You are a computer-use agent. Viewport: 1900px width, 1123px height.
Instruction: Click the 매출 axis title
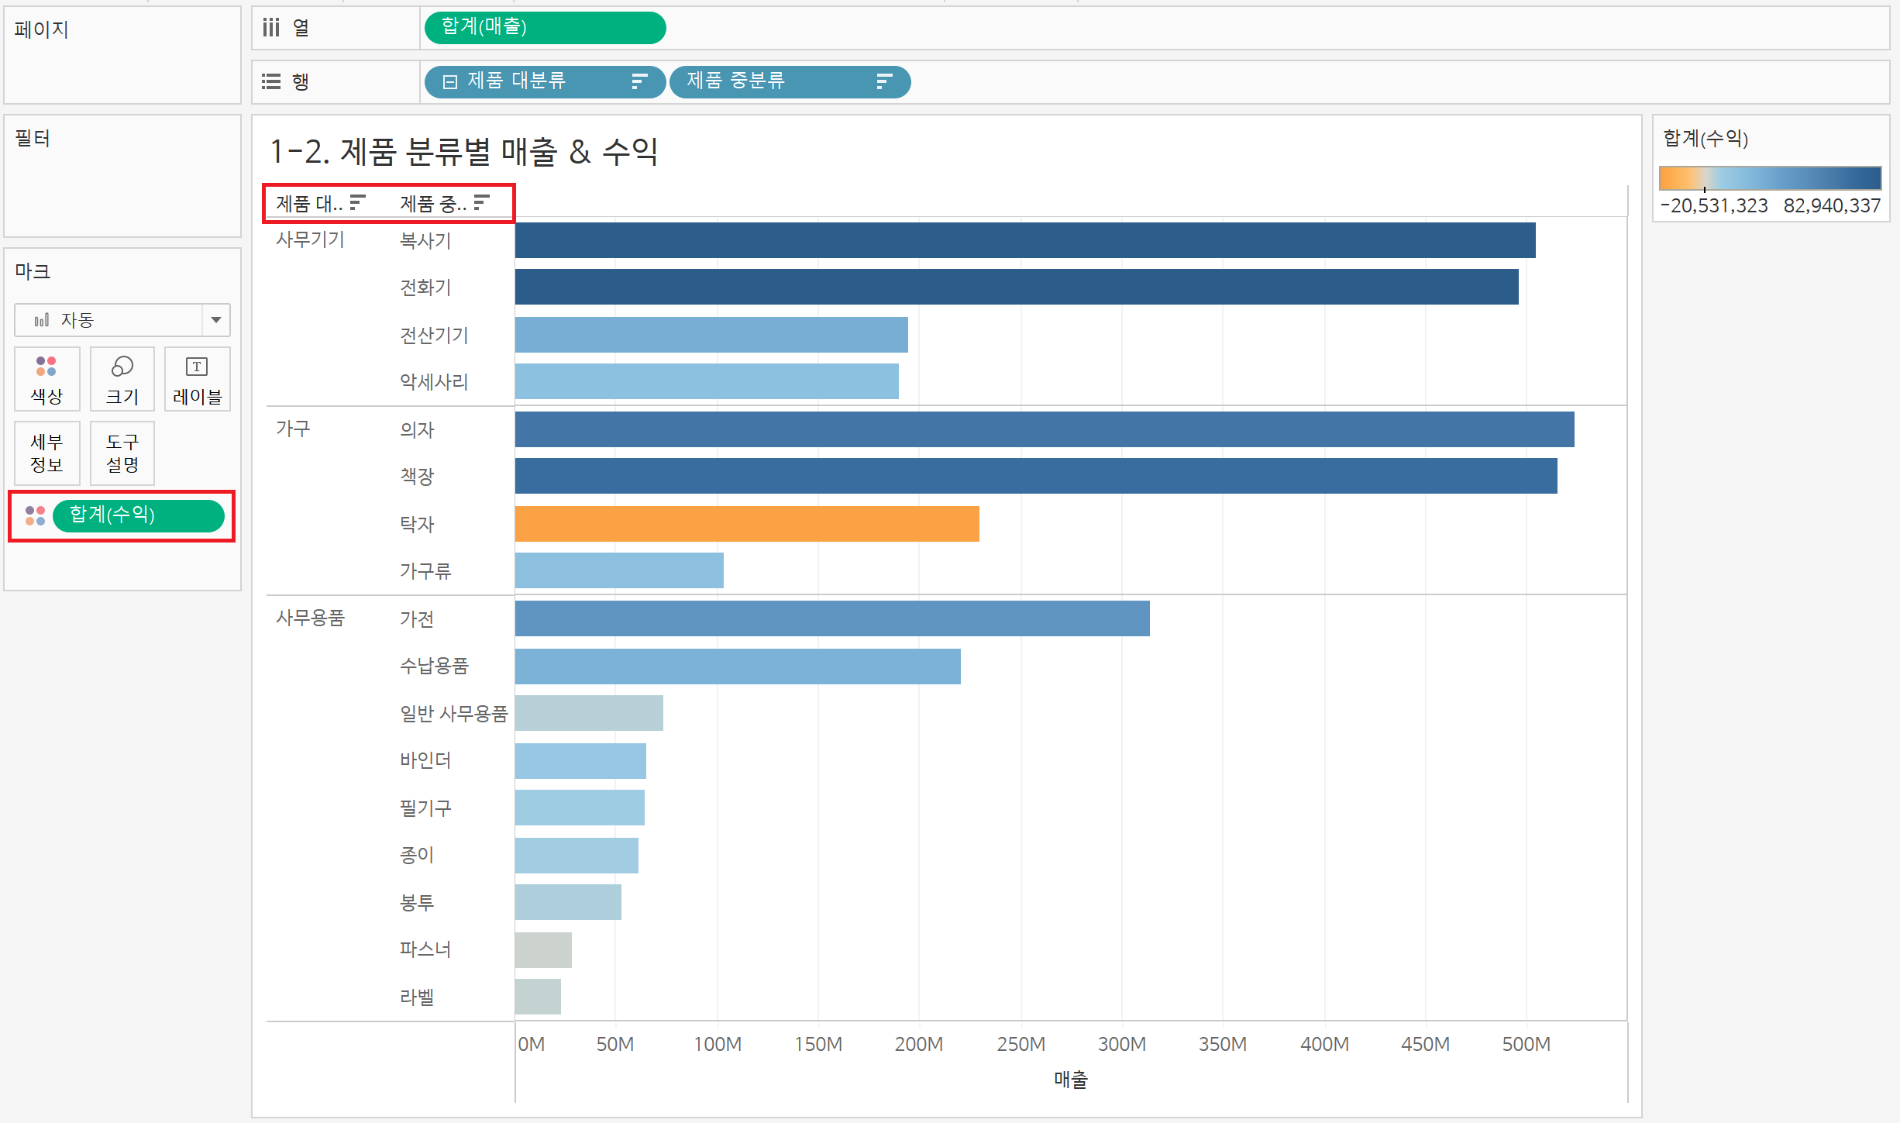pyautogui.click(x=1070, y=1079)
